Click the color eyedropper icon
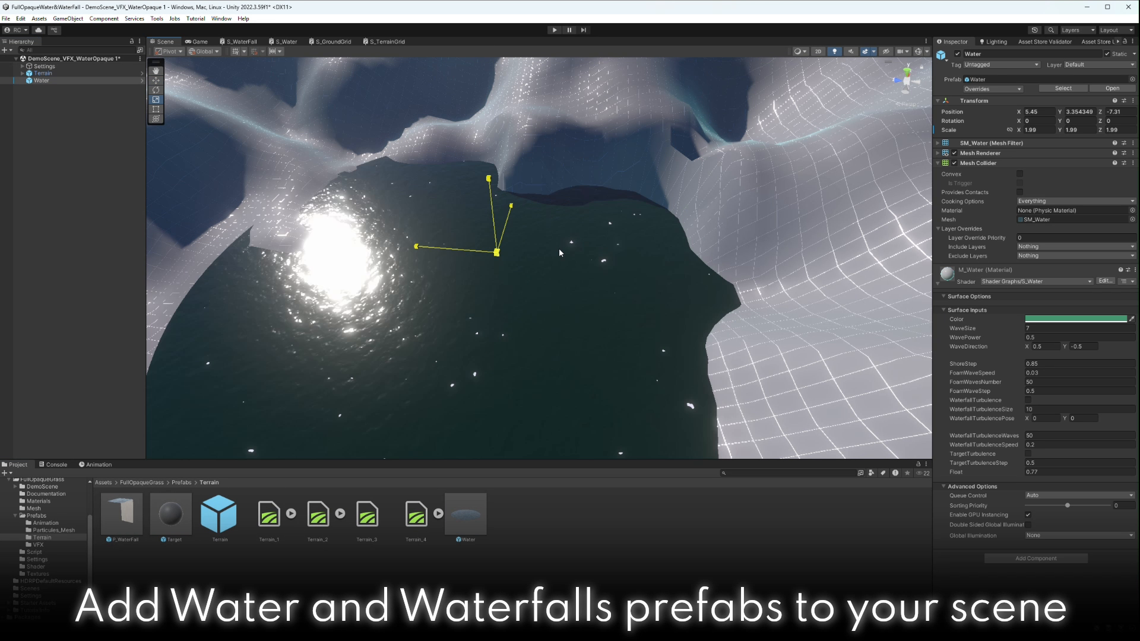This screenshot has width=1140, height=641. 1132,319
